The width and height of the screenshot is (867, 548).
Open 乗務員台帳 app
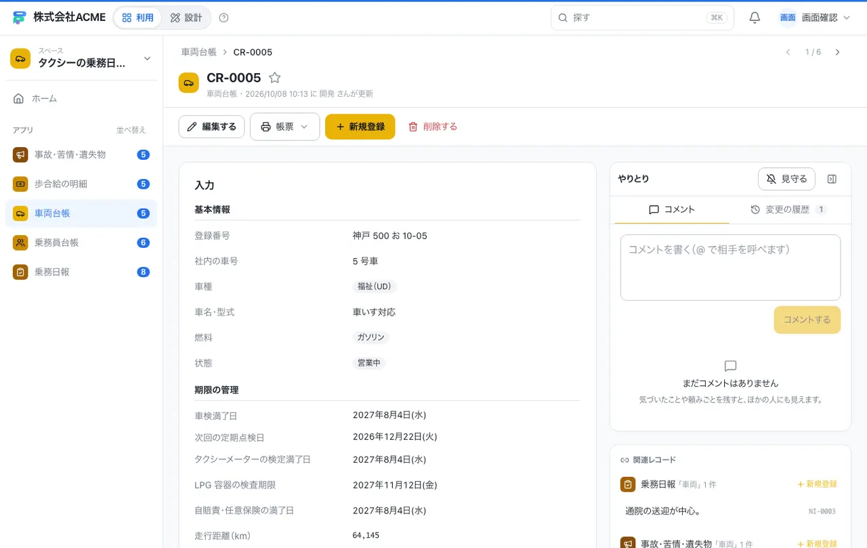click(81, 243)
